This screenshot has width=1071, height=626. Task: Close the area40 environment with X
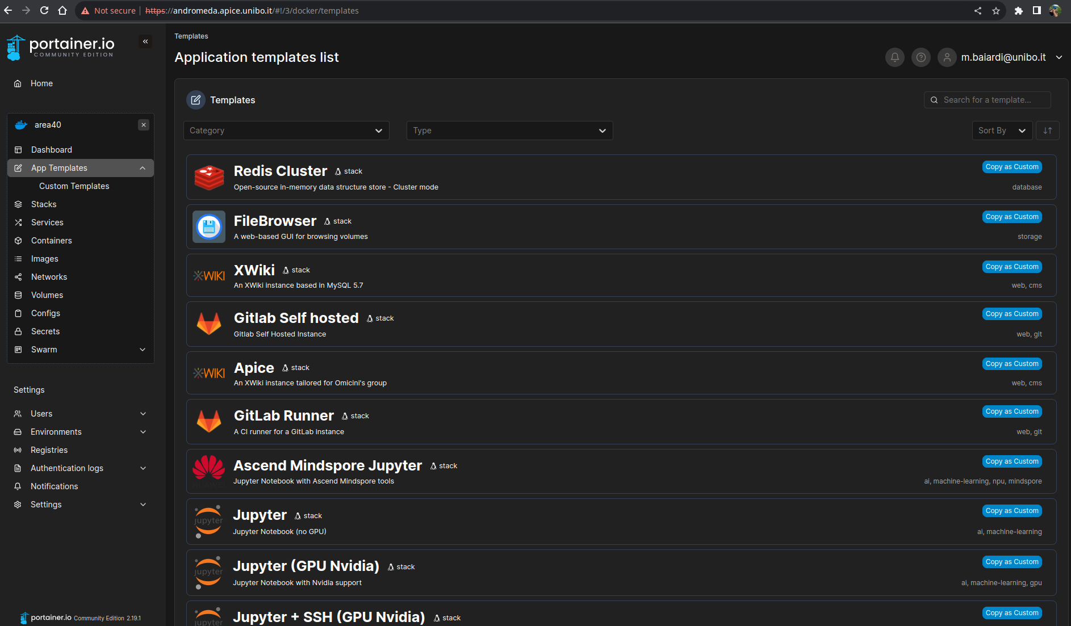point(144,125)
